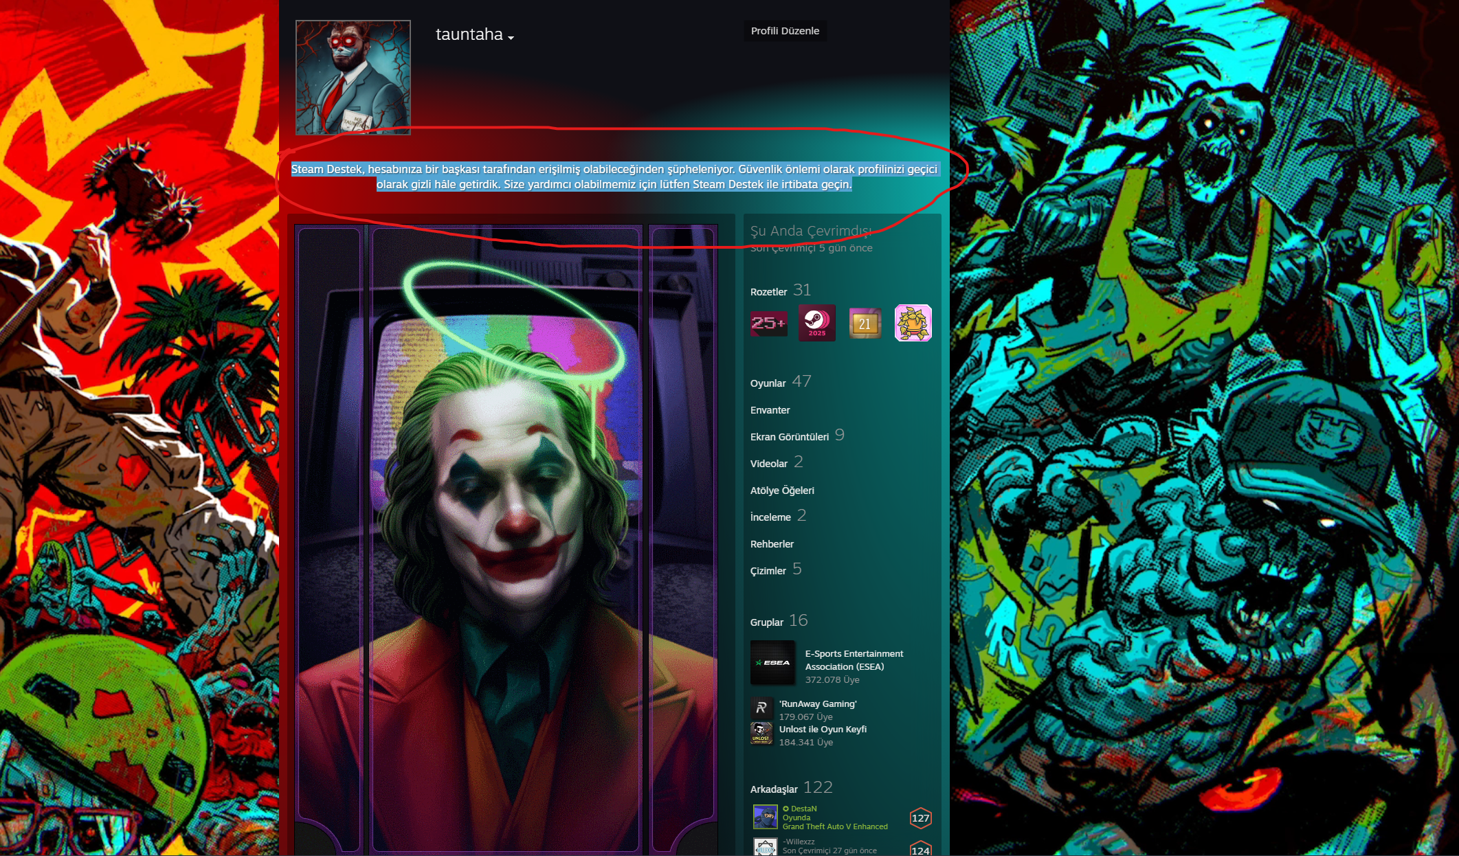Open Atölye Öğeleri workshop items
Screen dimensions: 1459x856
tap(782, 491)
